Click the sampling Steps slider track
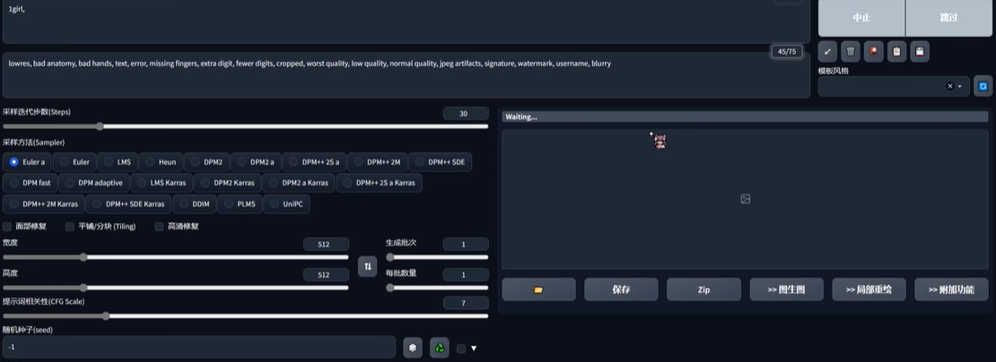 pyautogui.click(x=269, y=126)
